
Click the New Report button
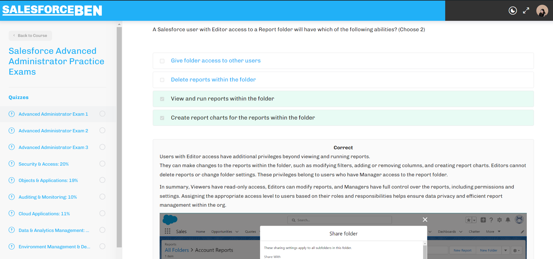(x=462, y=250)
